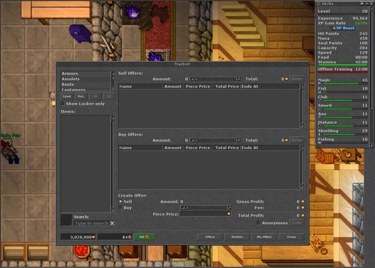Sort Sell Offers by Piece Price column
The width and height of the screenshot is (375, 268).
[198, 86]
